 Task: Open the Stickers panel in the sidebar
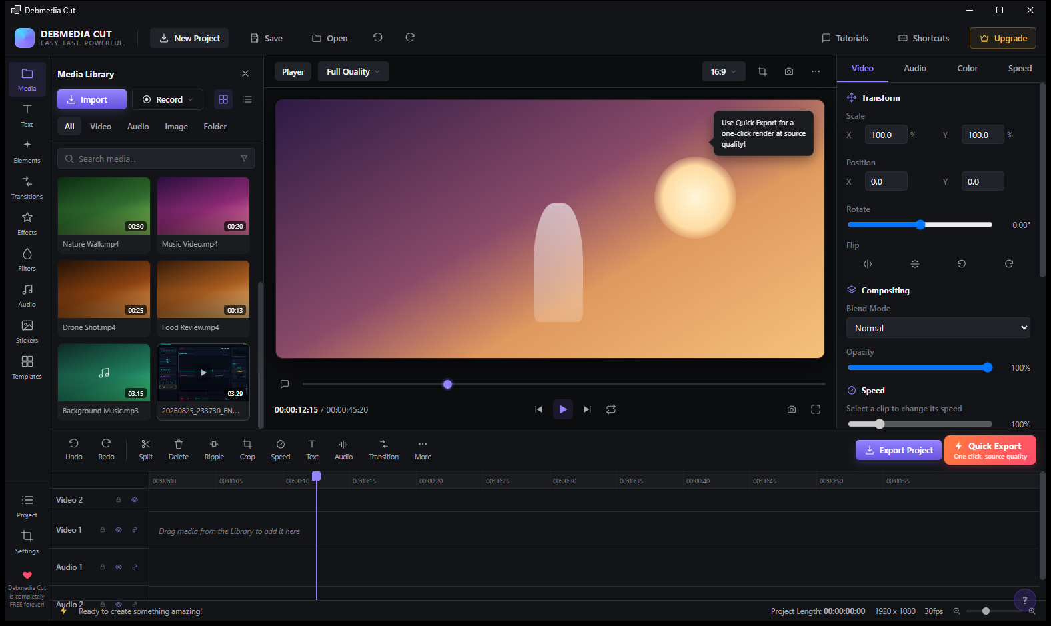[27, 331]
